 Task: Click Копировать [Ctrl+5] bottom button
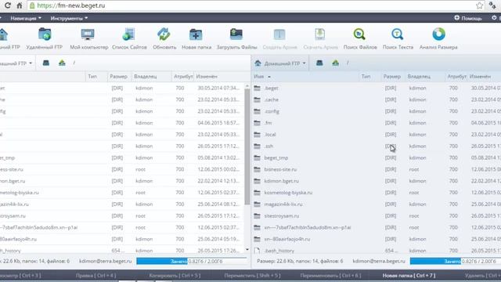point(175,275)
